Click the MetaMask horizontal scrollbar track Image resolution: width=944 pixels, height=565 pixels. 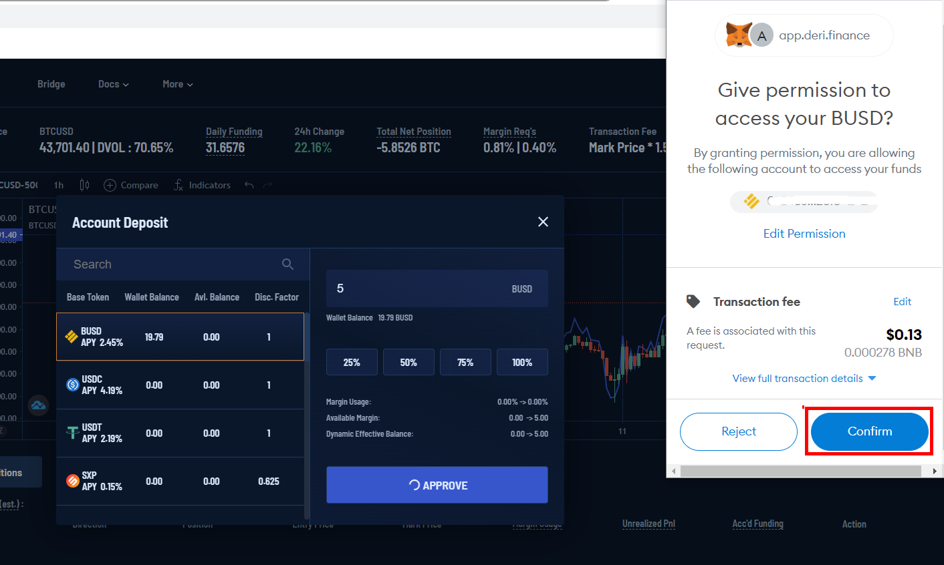click(801, 471)
